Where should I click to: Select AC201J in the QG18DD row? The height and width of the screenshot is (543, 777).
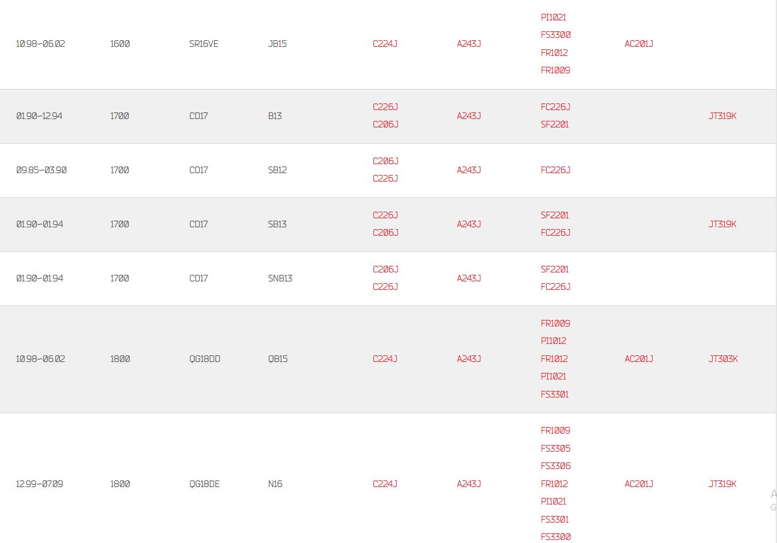(x=639, y=359)
